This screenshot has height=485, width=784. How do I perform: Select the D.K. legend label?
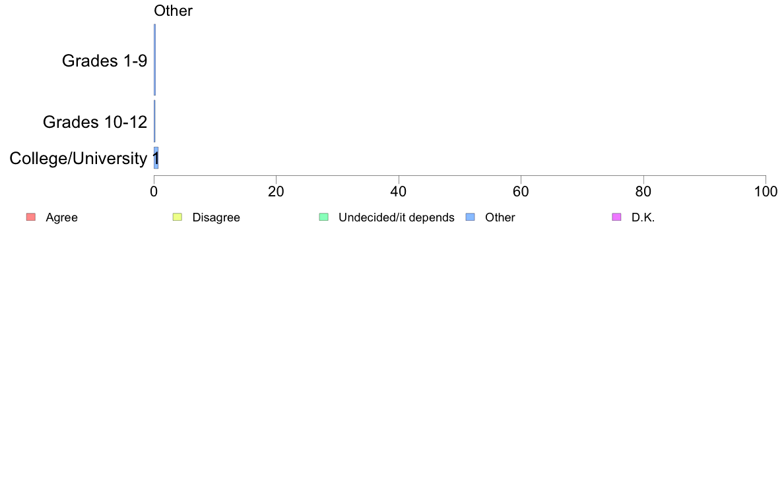[x=643, y=217]
